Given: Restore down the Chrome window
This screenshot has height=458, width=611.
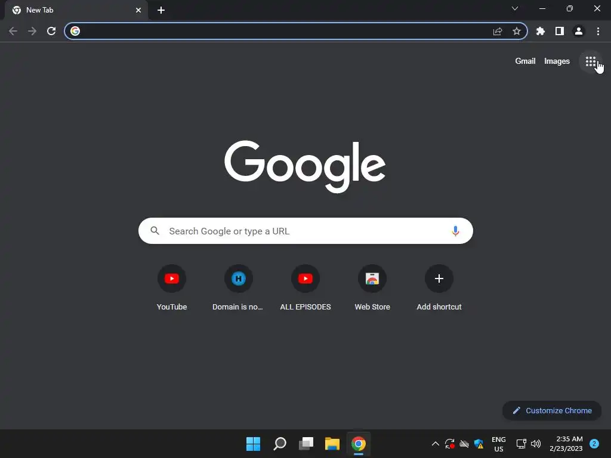Looking at the screenshot, I should 569,8.
